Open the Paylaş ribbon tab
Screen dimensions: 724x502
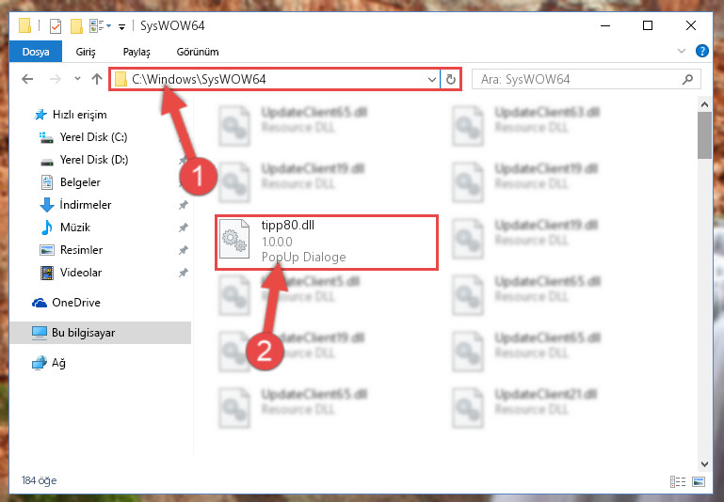(137, 52)
